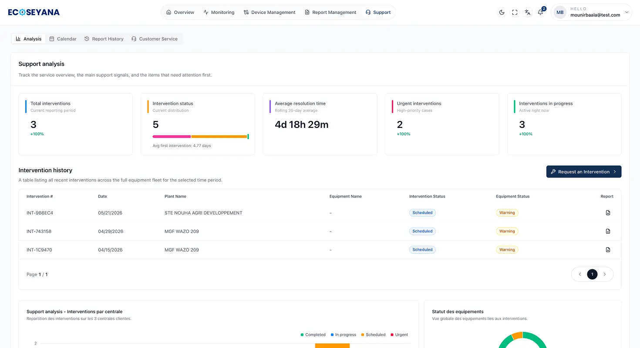Image resolution: width=640 pixels, height=348 pixels.
Task: Open the notifications bell
Action: (541, 13)
